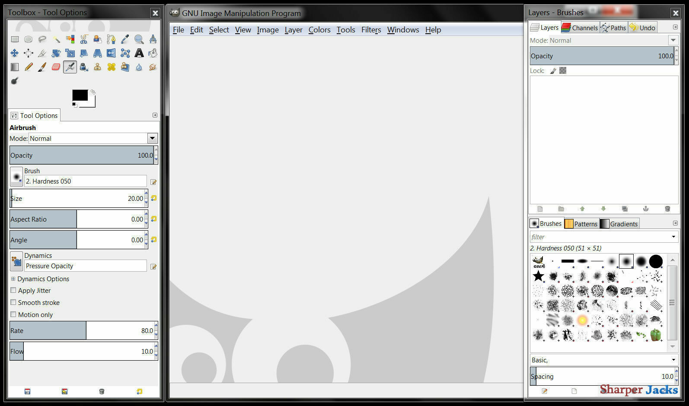Select the star brush thumbnail
Image resolution: width=689 pixels, height=406 pixels.
click(x=538, y=276)
